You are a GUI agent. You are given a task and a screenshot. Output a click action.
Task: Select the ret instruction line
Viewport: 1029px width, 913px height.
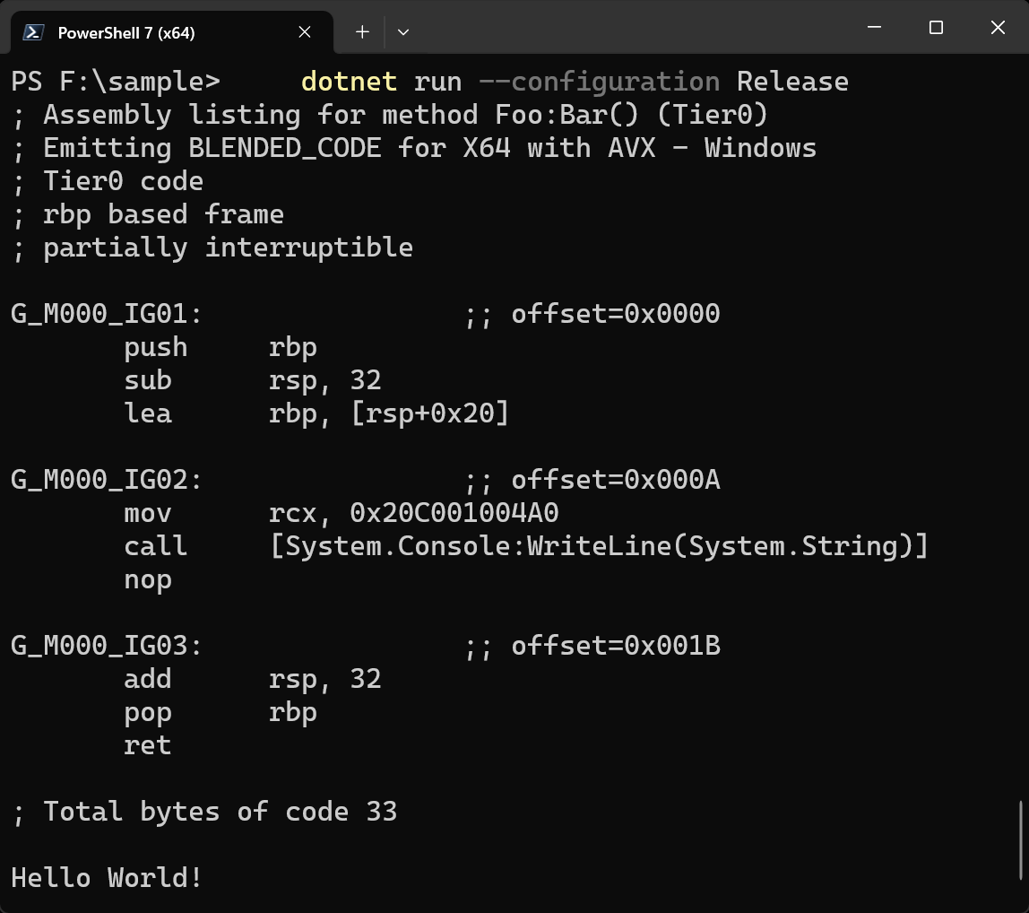(x=147, y=744)
